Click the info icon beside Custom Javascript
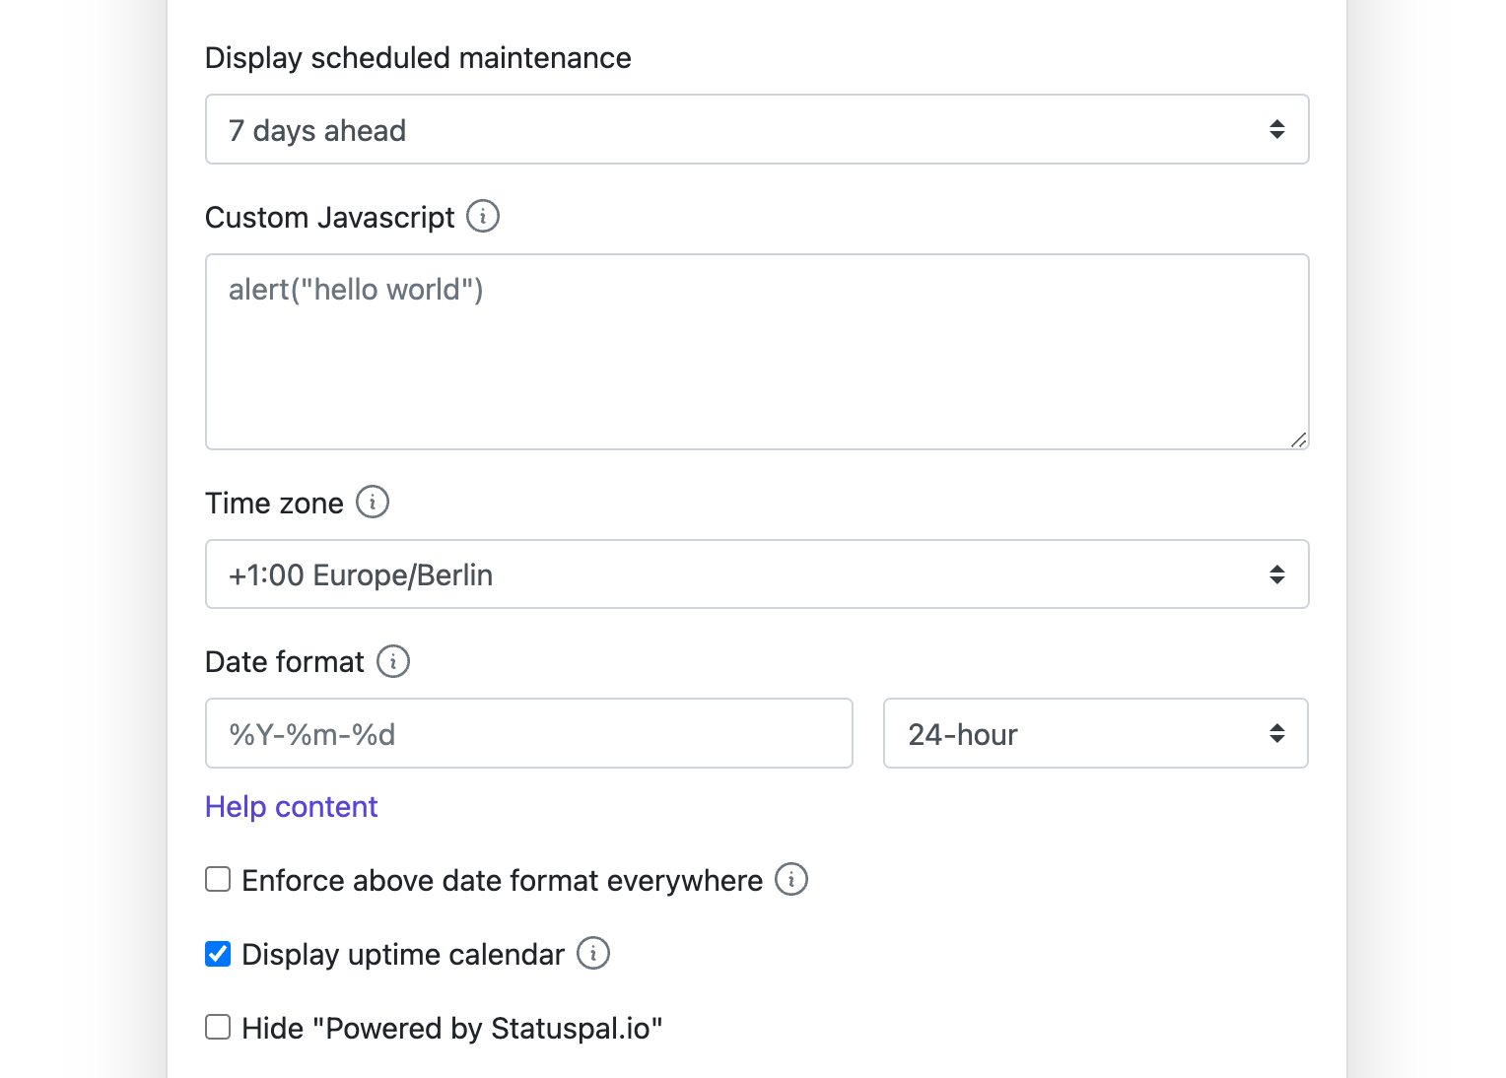1506x1078 pixels. pos(483,216)
